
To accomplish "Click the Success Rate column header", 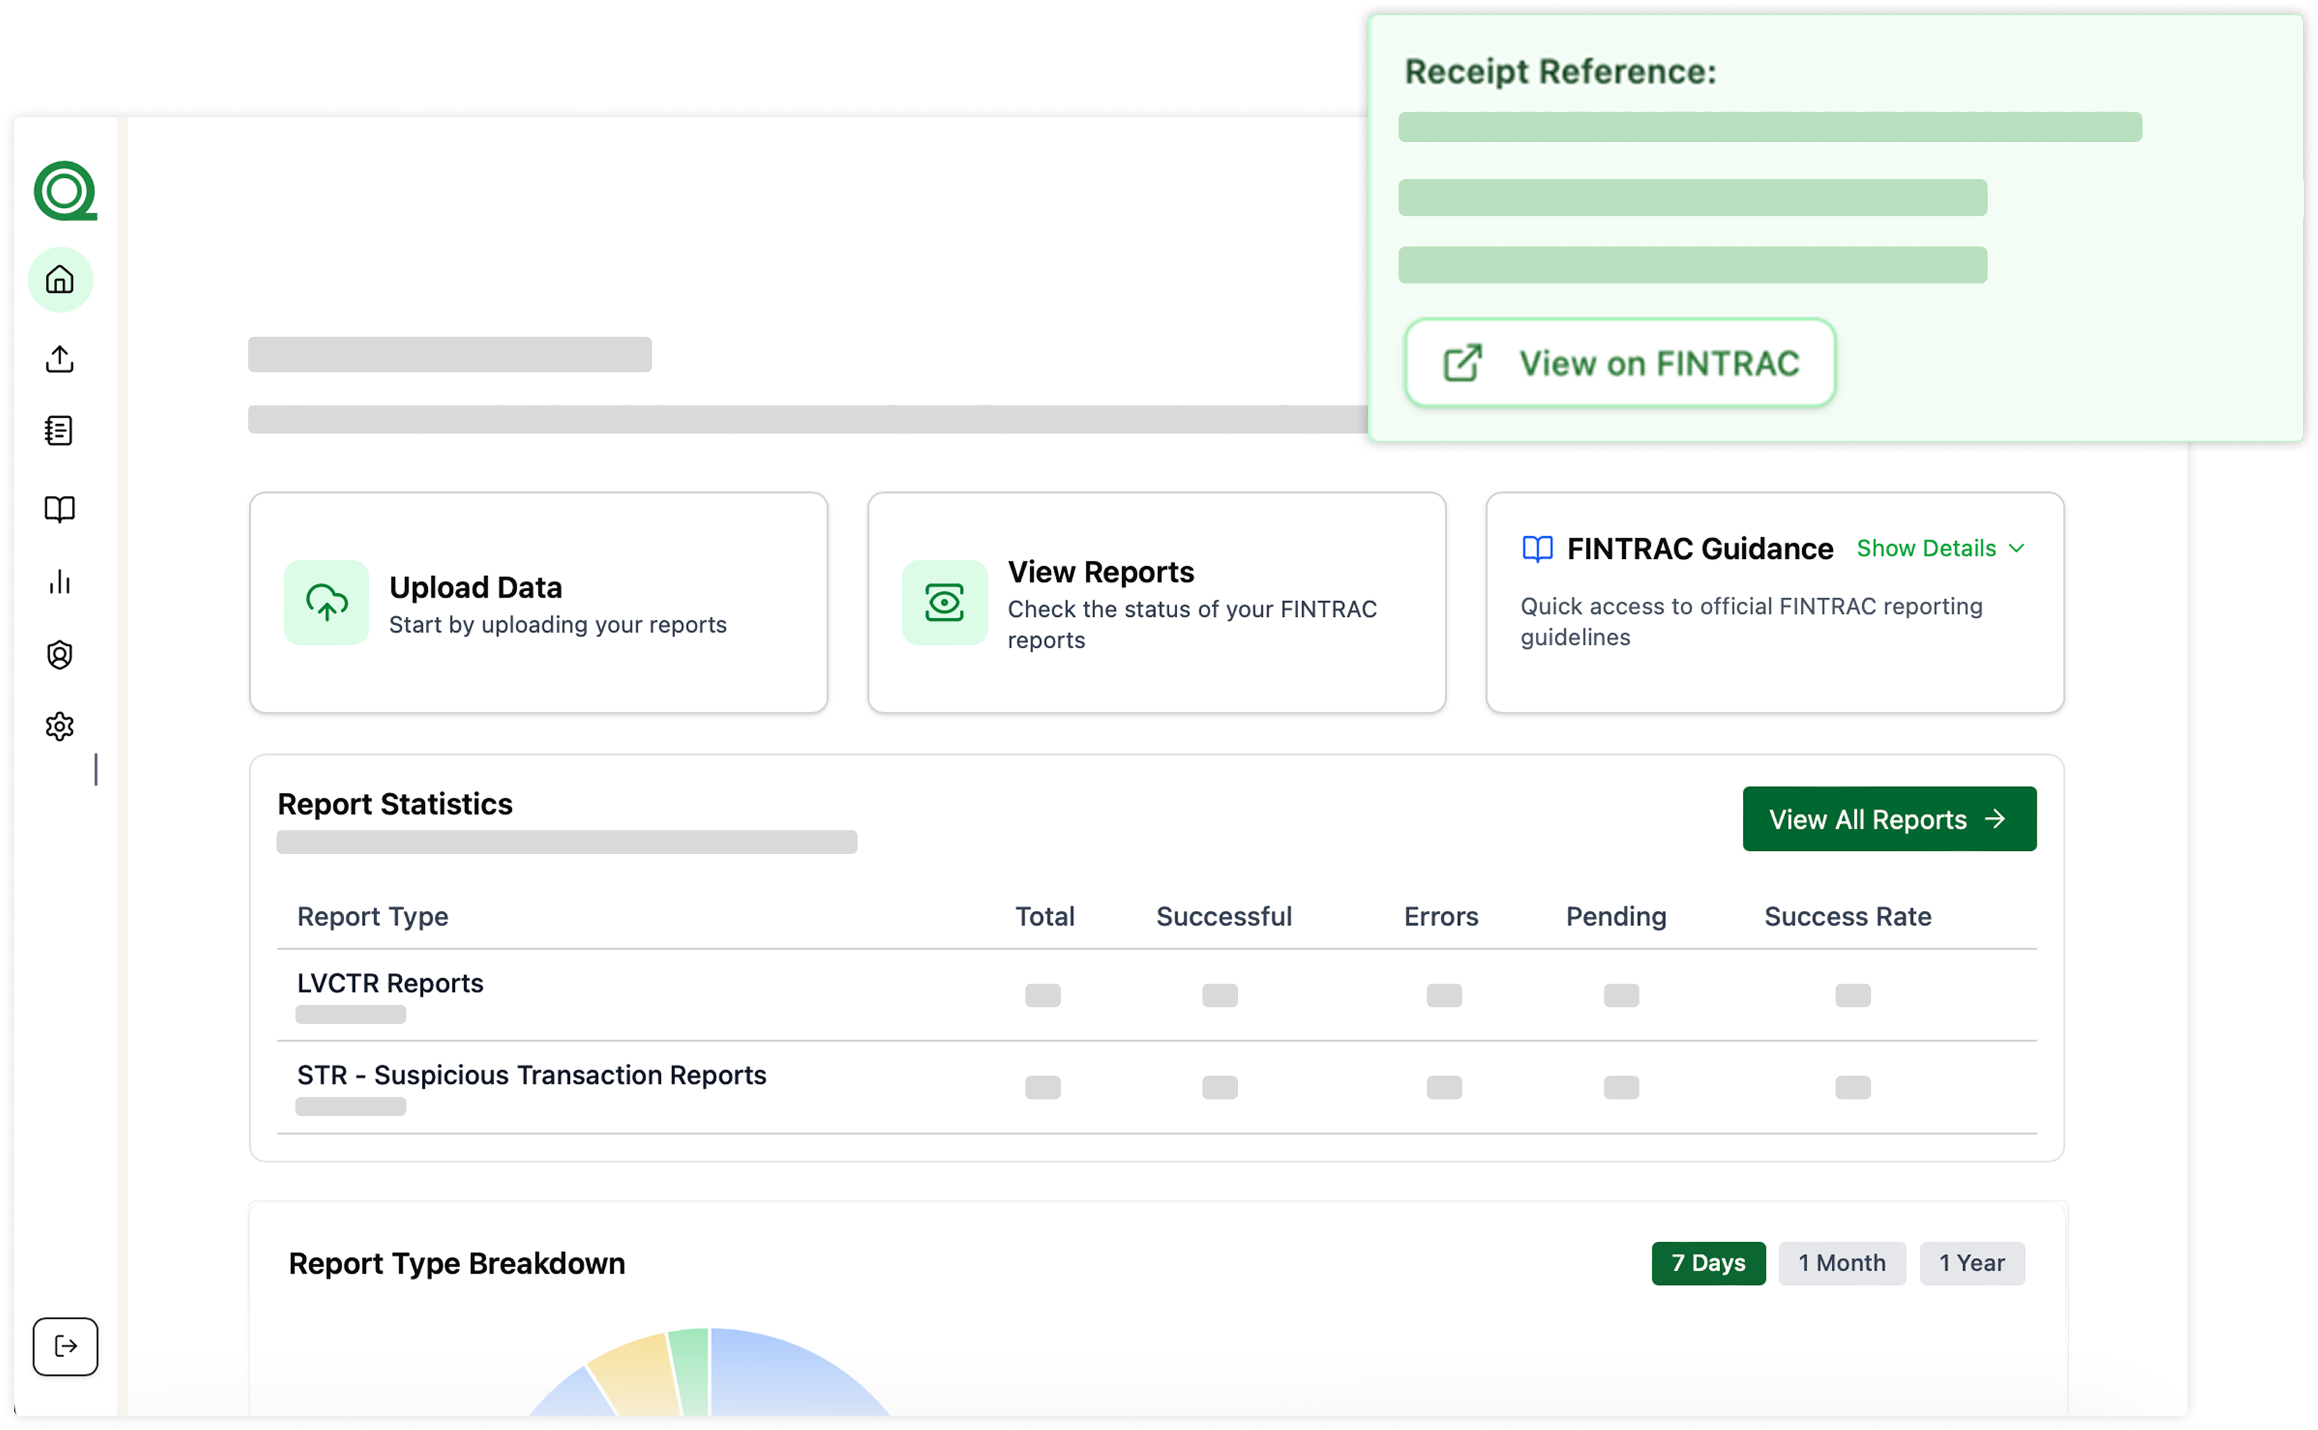I will tap(1848, 917).
